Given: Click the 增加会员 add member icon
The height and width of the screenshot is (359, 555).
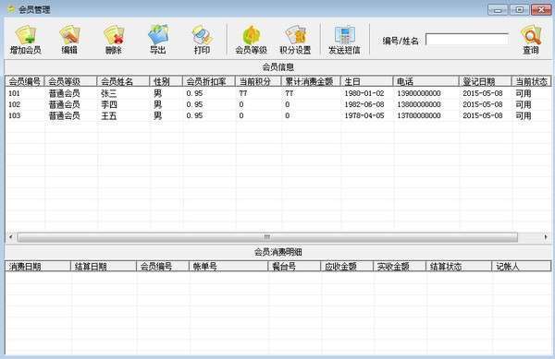Looking at the screenshot, I should [x=26, y=40].
